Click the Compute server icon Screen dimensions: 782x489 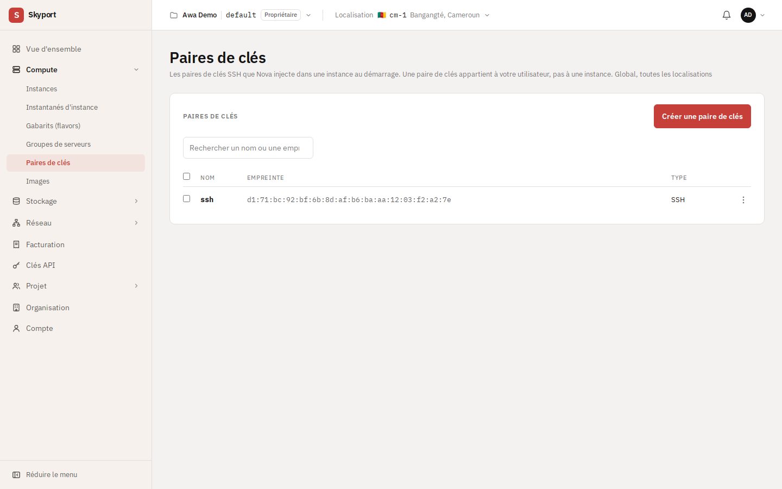tap(16, 70)
